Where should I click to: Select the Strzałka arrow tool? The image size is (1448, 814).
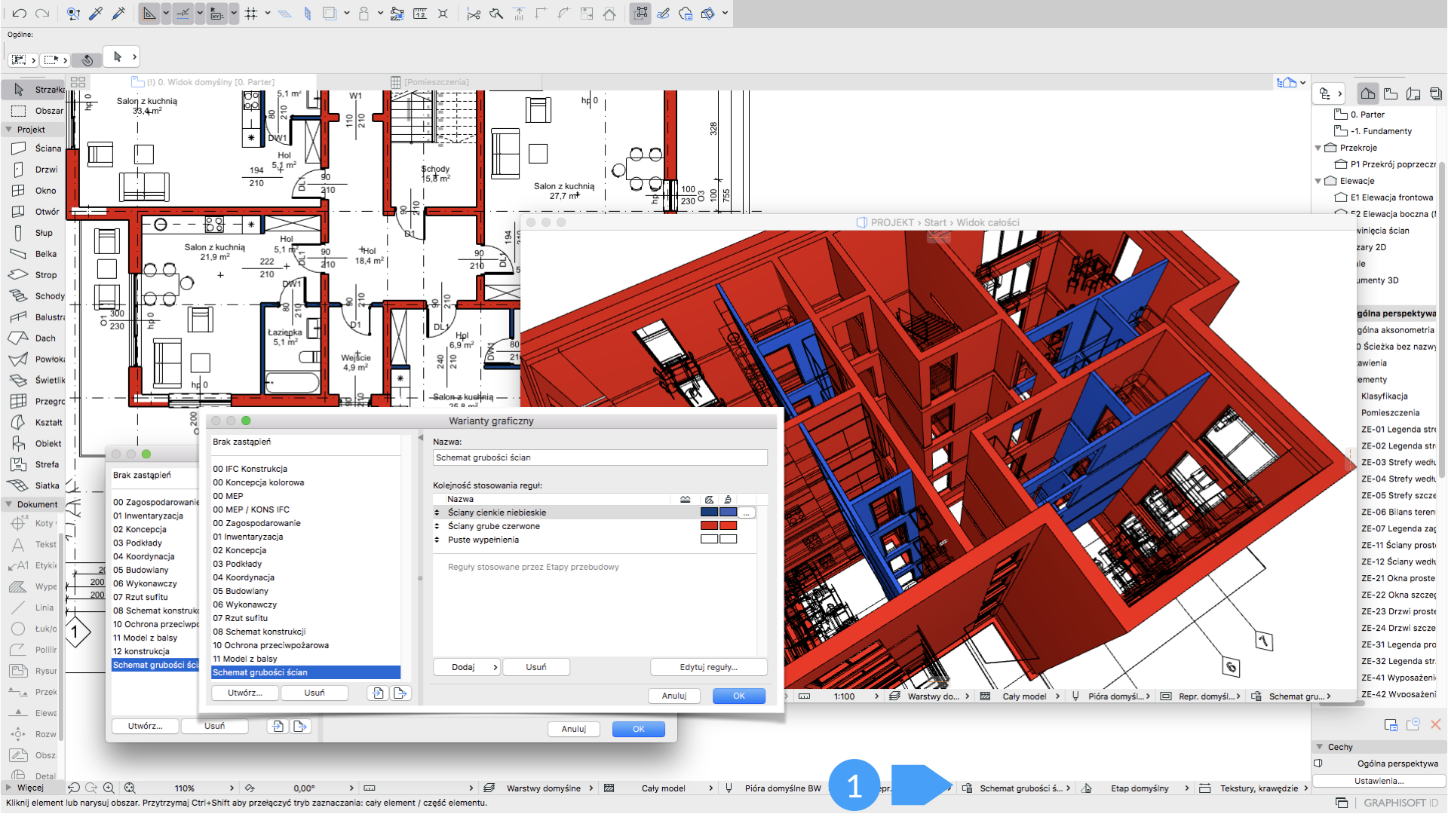click(33, 90)
